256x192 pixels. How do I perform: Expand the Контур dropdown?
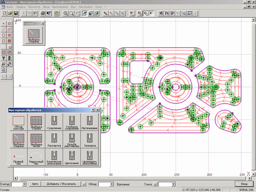coord(24,184)
